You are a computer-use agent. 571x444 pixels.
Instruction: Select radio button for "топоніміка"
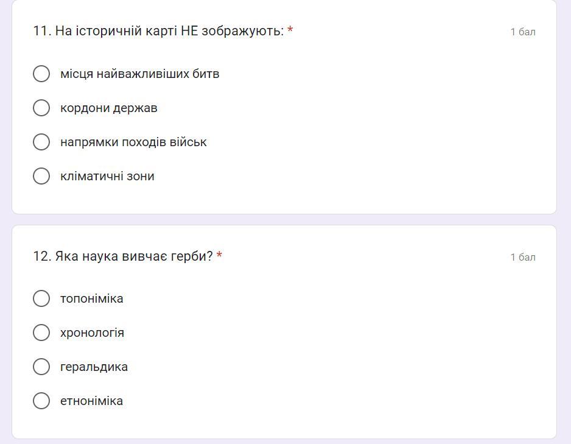(41, 298)
